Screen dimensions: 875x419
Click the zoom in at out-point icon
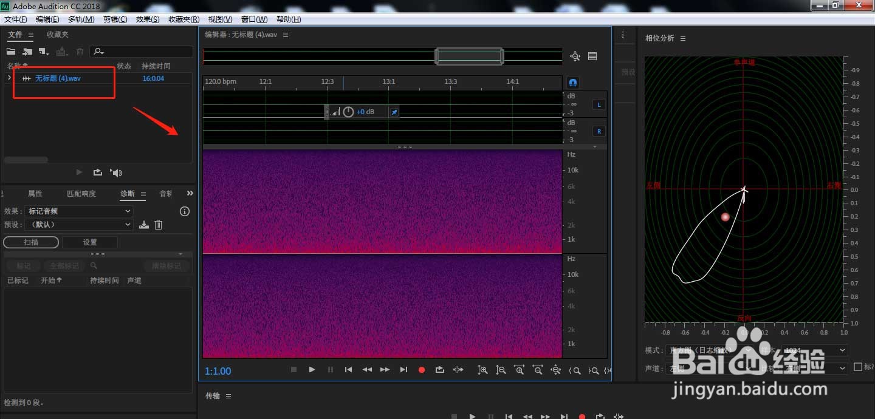593,370
